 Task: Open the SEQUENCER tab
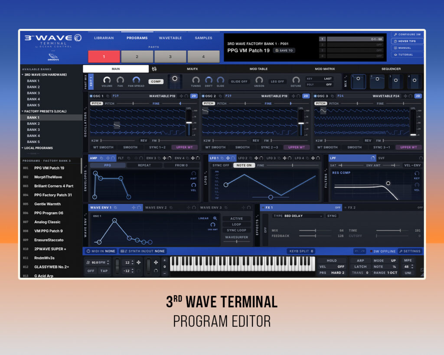click(x=391, y=69)
